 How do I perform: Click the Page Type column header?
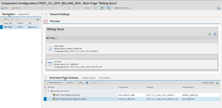coord(9,23)
